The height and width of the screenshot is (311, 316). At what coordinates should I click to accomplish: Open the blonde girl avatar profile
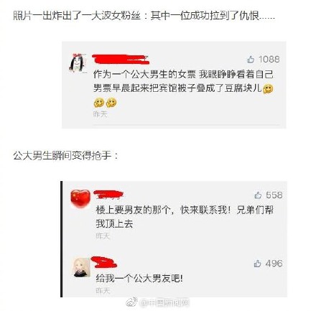point(81,267)
